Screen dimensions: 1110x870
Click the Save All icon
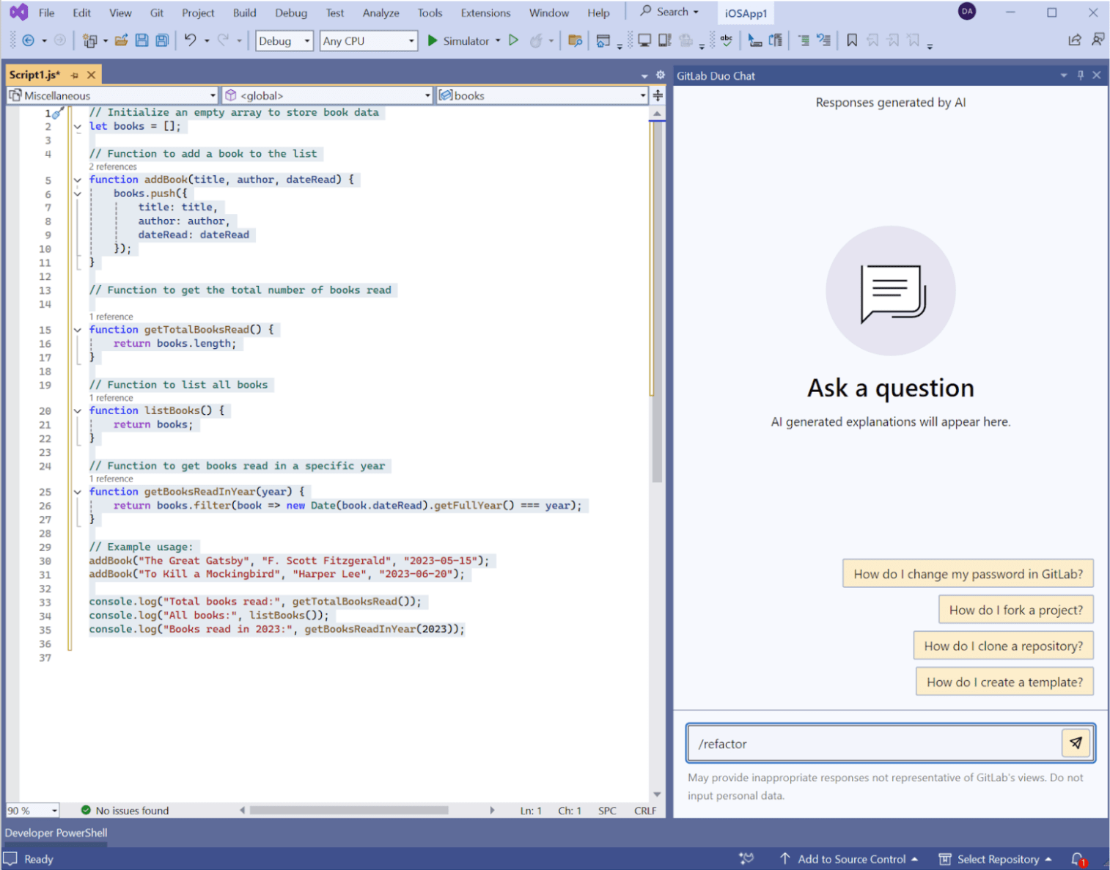click(x=161, y=40)
